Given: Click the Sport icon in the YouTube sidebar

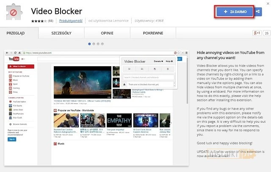Looking at the screenshot, I should pos(10,84).
